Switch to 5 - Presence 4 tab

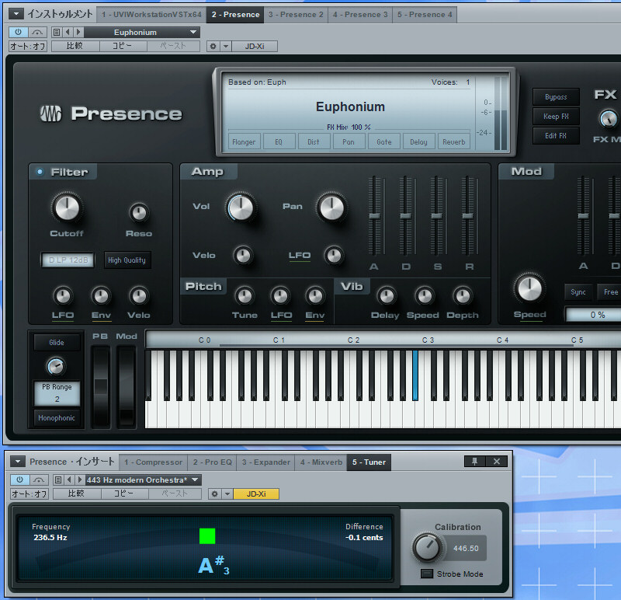tap(425, 15)
